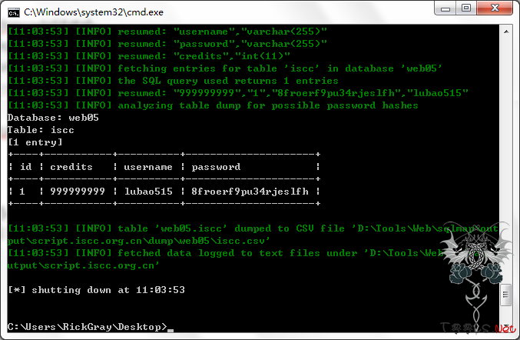Click the title text C:\Windows\system32\cmd.exe

(94, 12)
